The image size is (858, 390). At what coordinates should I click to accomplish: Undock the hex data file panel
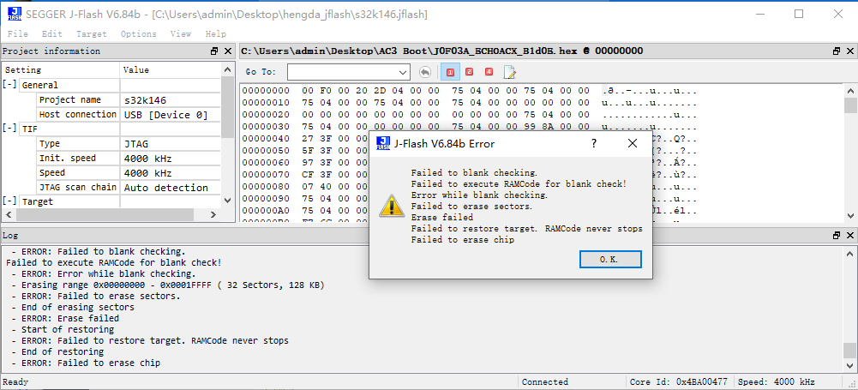[x=837, y=51]
